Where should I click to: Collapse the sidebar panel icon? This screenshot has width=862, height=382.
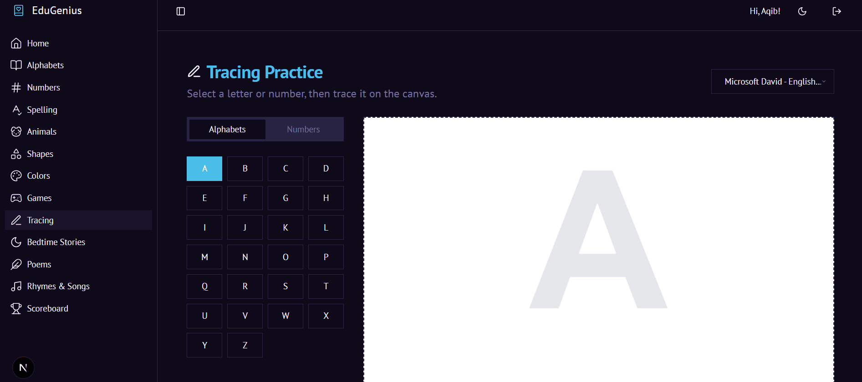[181, 11]
